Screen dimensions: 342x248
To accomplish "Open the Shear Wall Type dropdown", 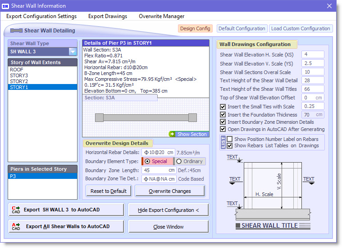I will click(x=73, y=51).
